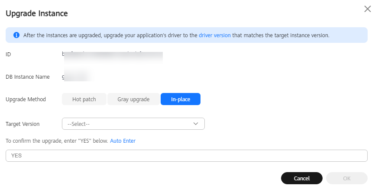
Task: Select Hot patch upgrade method
Action: pyautogui.click(x=84, y=99)
